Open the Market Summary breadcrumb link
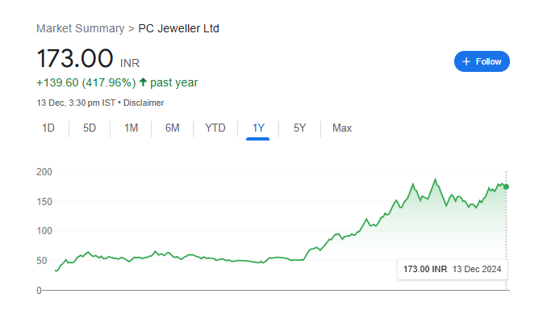 tap(80, 28)
